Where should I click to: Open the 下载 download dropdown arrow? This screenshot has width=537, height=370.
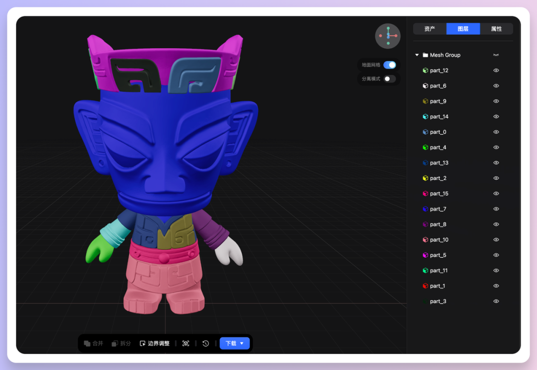coord(242,343)
